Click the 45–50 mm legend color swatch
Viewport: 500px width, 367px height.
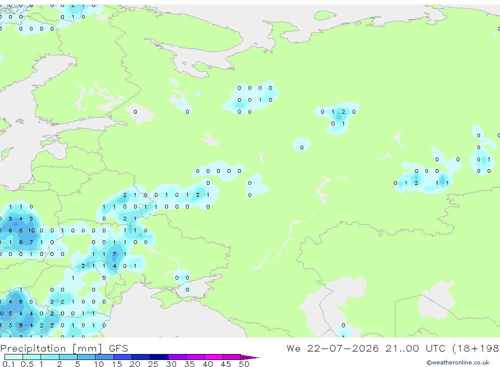click(231, 357)
